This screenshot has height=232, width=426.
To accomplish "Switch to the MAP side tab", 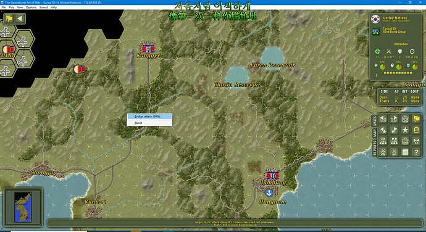I will (375, 133).
